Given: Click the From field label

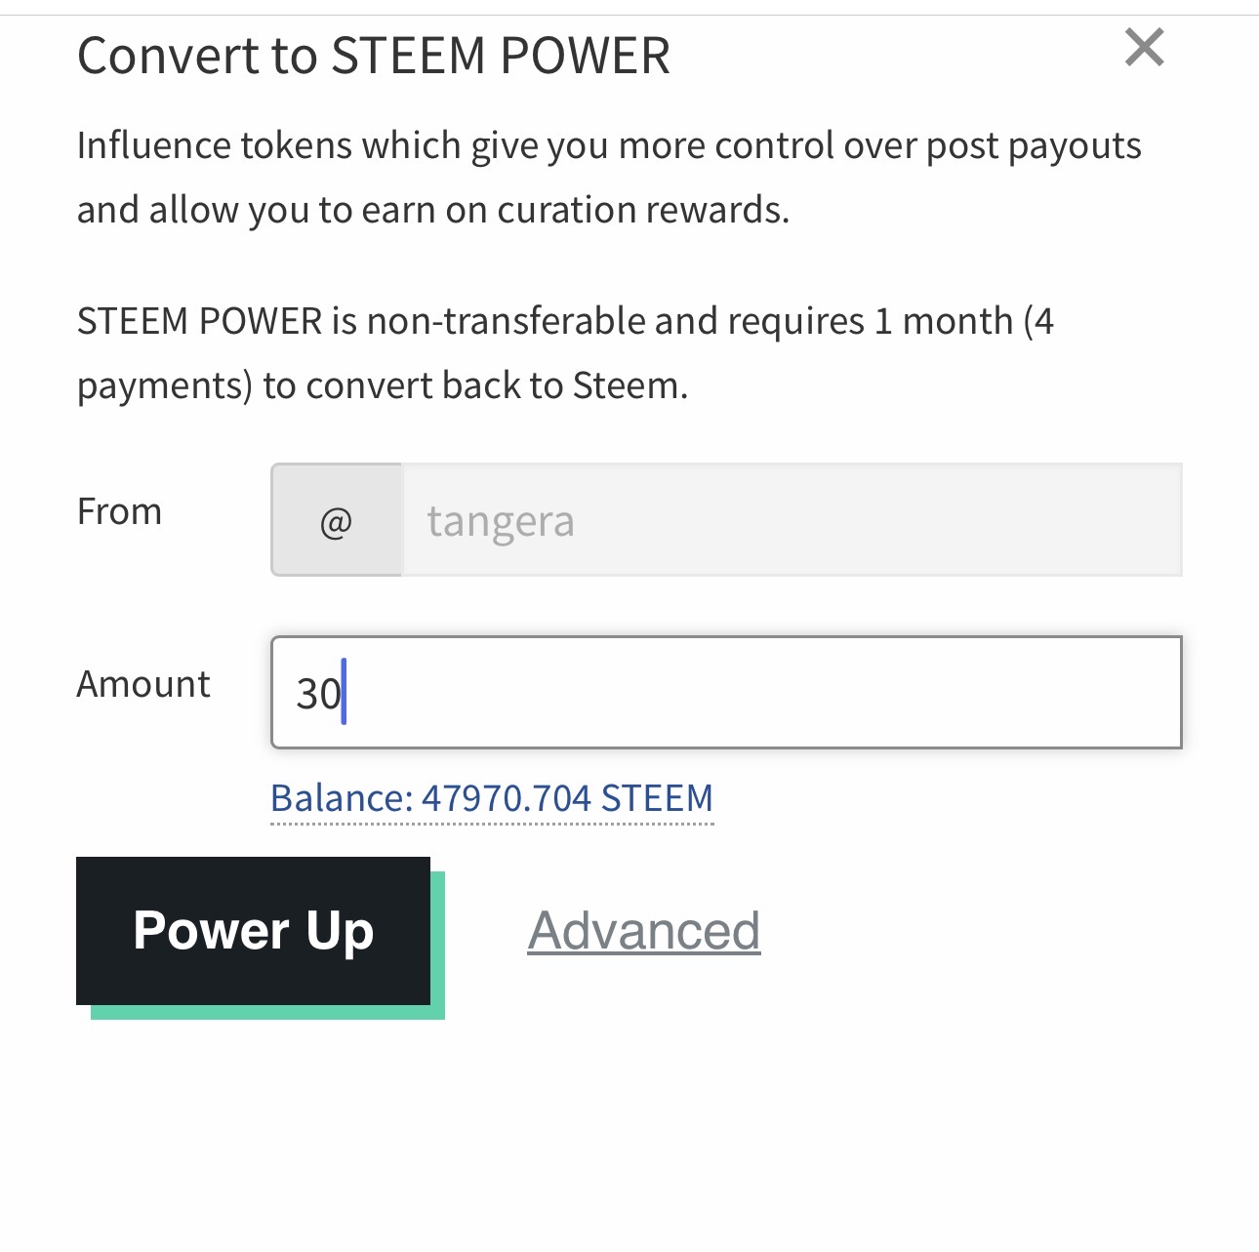Looking at the screenshot, I should point(119,511).
